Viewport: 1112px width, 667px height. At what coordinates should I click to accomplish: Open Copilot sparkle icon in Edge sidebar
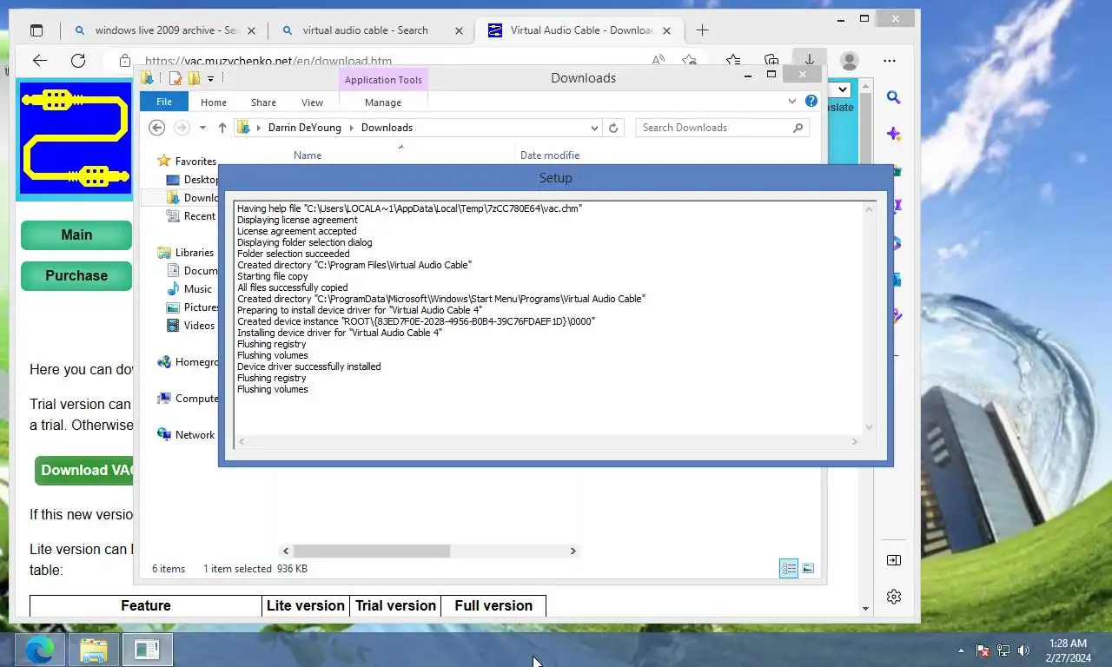click(x=894, y=134)
